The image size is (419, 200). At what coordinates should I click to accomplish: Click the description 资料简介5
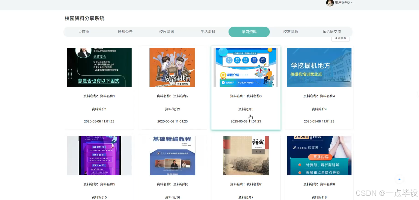(x=99, y=197)
